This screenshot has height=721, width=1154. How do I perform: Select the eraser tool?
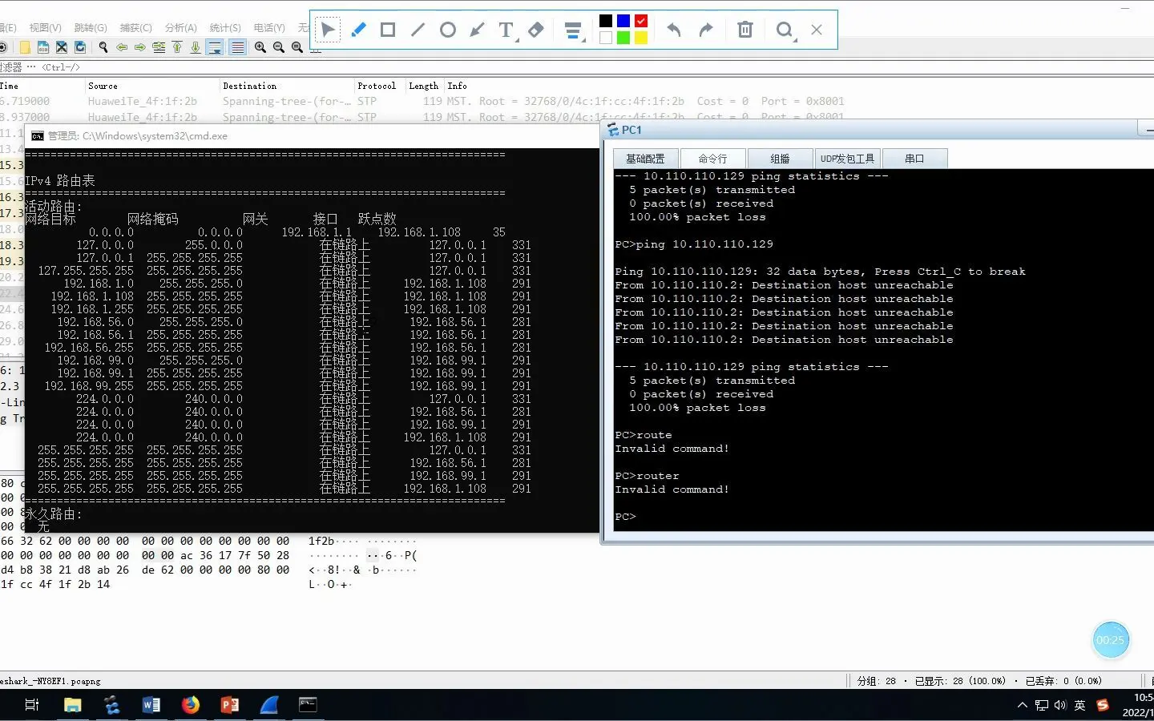pyautogui.click(x=536, y=30)
